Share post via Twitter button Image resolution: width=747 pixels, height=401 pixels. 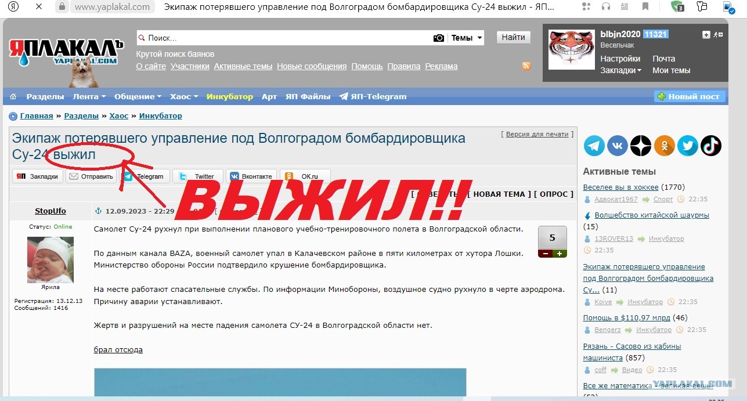coord(197,176)
